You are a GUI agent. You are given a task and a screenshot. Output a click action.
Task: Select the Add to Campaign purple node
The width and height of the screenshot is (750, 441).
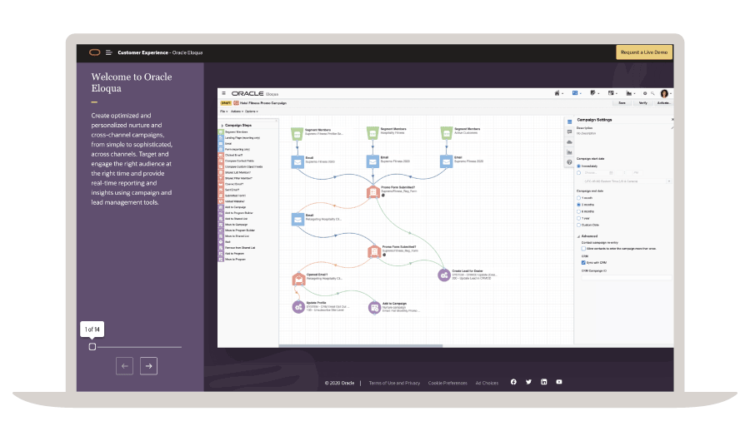[374, 307]
